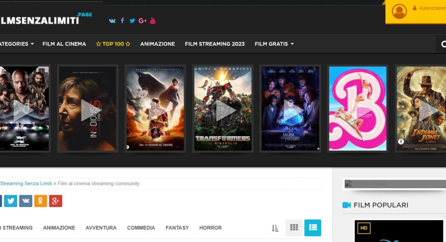Open Transformers Il Risveglio poster

coord(223,108)
